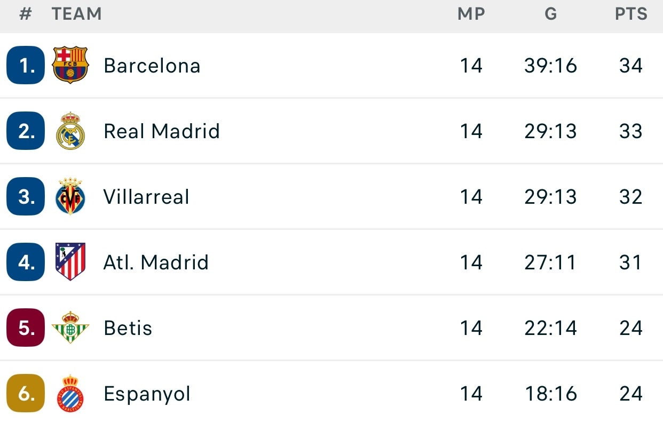Click Barcelona's 34 points value

631,66
